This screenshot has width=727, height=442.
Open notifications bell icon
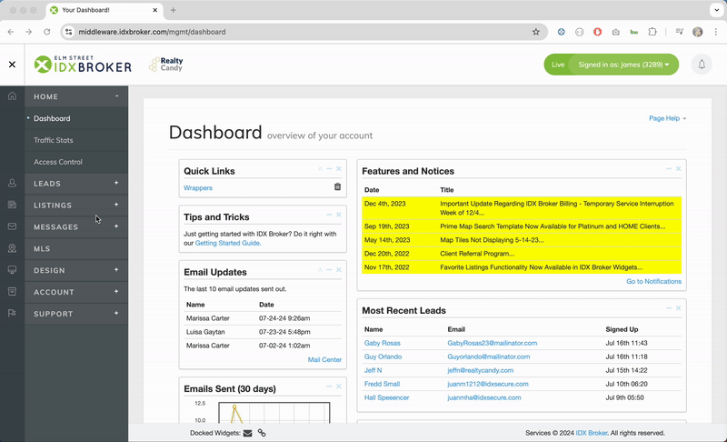point(702,65)
